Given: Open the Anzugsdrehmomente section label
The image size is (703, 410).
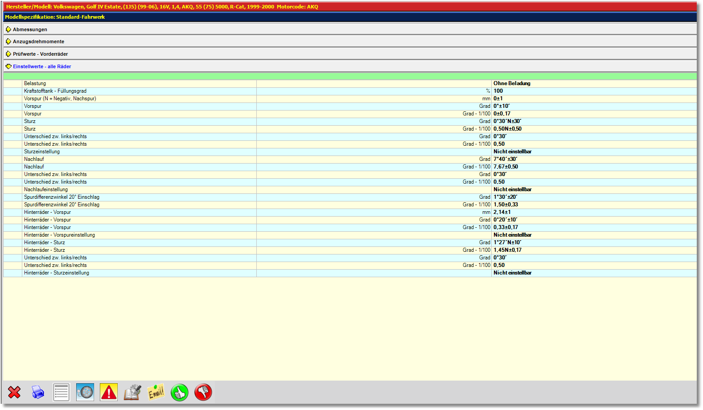Looking at the screenshot, I should (38, 41).
